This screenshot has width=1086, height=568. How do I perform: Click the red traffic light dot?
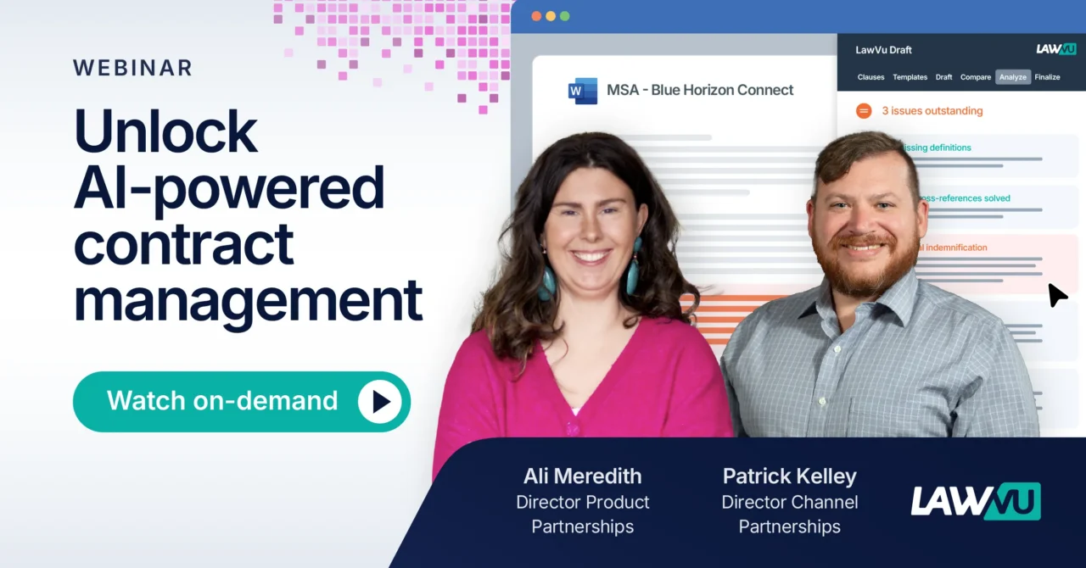(535, 15)
